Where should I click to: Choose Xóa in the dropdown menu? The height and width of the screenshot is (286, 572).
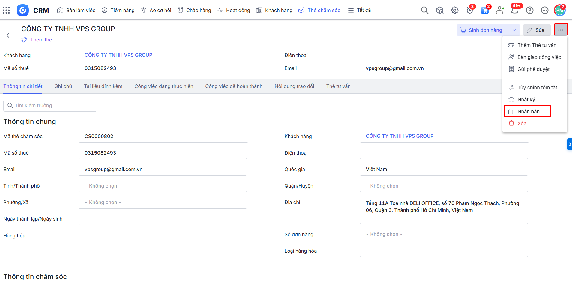coord(521,123)
